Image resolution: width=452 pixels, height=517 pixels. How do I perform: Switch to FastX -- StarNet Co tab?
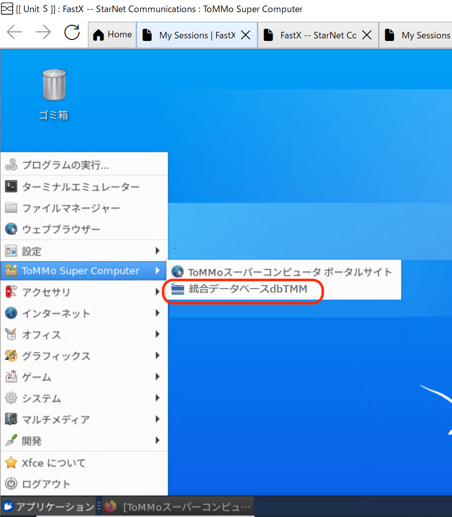(x=318, y=35)
